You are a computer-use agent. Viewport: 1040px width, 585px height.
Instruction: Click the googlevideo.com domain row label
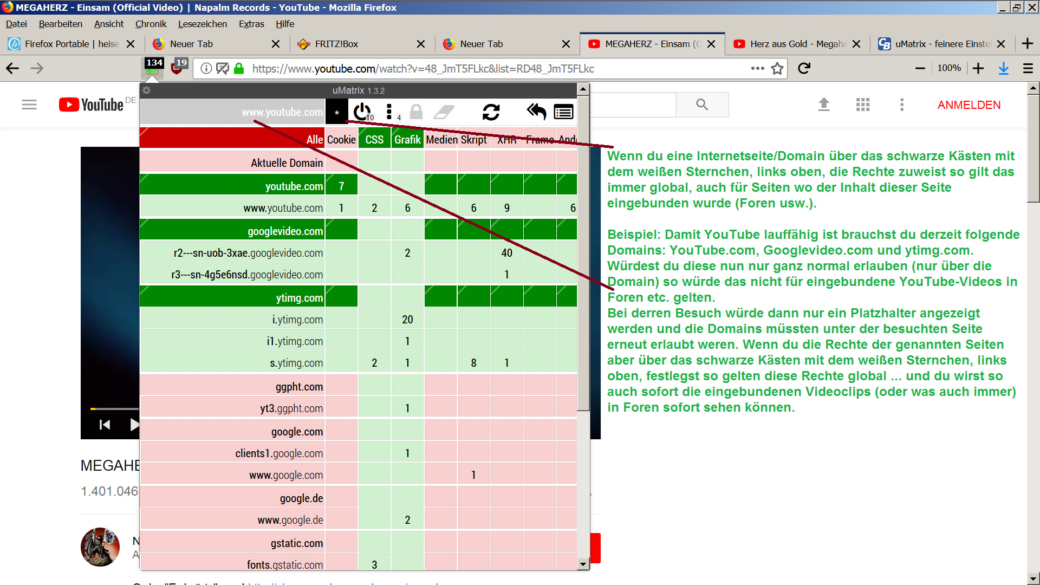[x=285, y=231]
